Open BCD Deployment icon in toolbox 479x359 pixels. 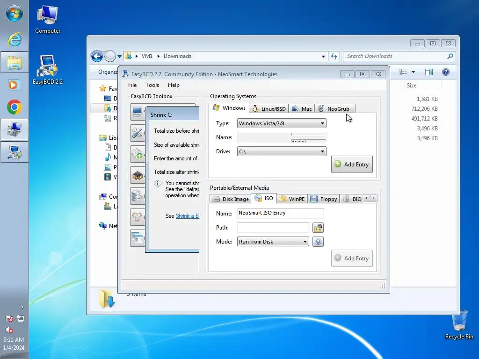coord(137,217)
